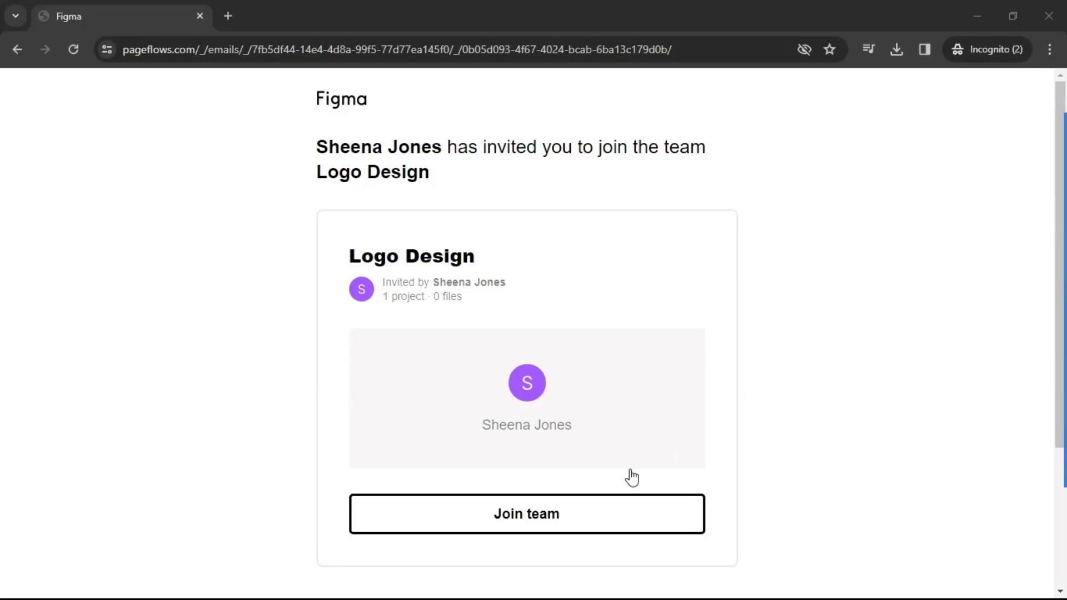Open the Incognito (2) profile indicator
Screen dimensions: 1067x600
coord(988,49)
